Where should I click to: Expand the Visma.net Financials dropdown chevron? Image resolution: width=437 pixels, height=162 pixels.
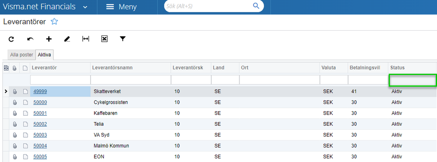85,7
